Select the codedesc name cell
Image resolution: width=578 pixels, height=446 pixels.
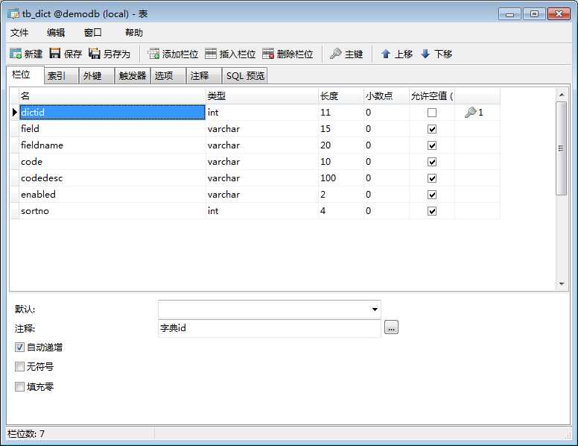coord(112,178)
